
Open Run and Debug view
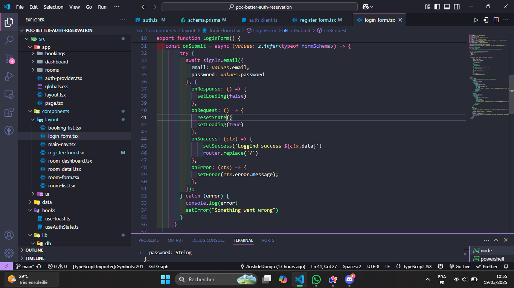(x=9, y=77)
